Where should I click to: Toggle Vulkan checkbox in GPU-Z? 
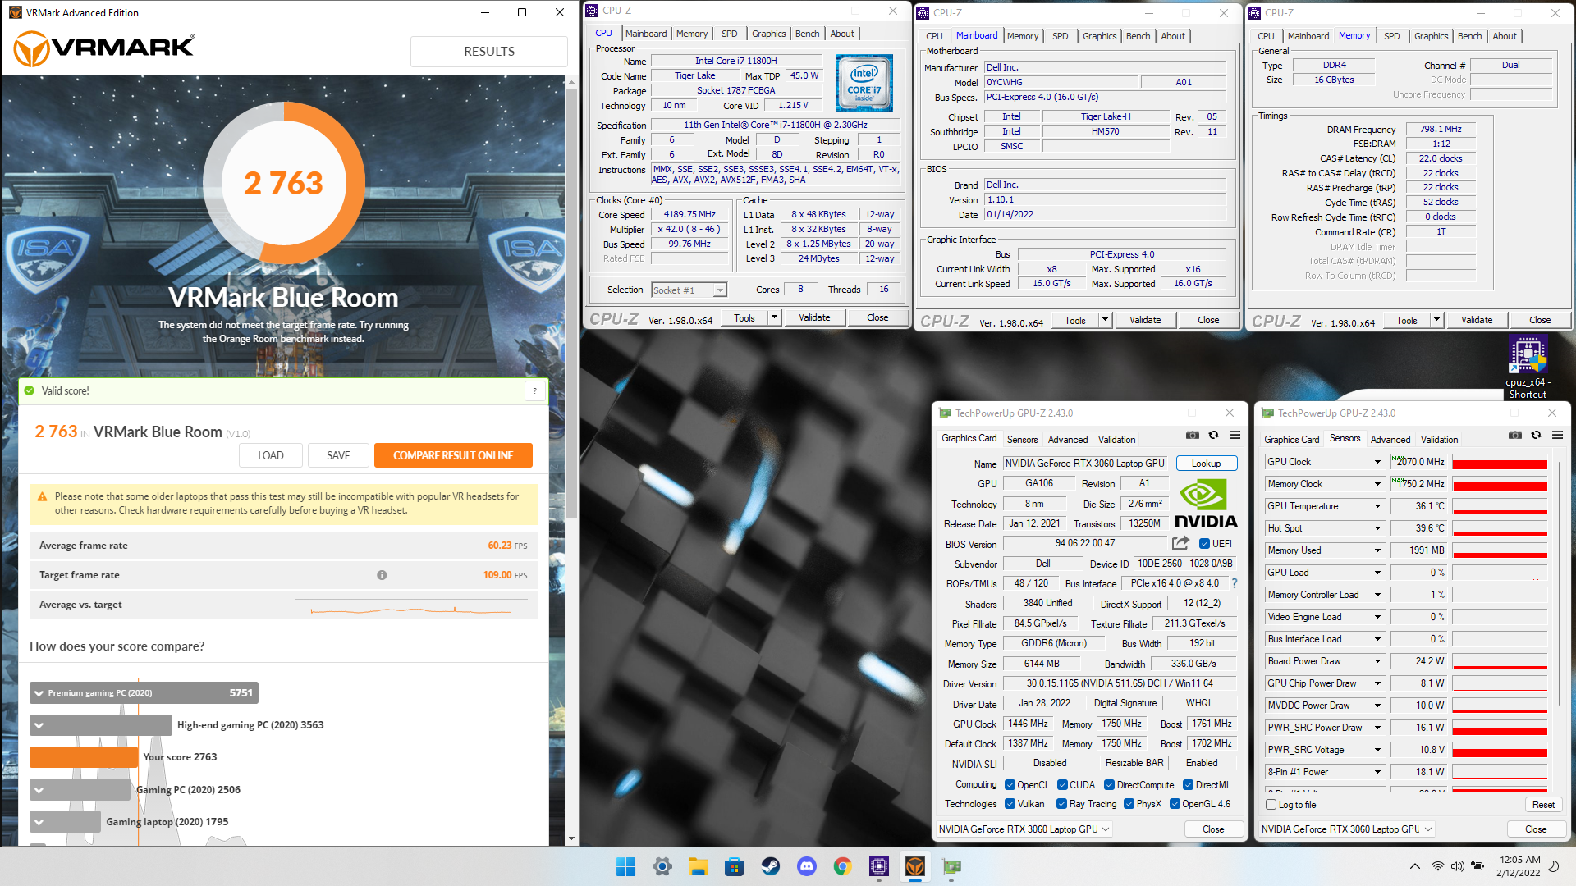[1010, 804]
